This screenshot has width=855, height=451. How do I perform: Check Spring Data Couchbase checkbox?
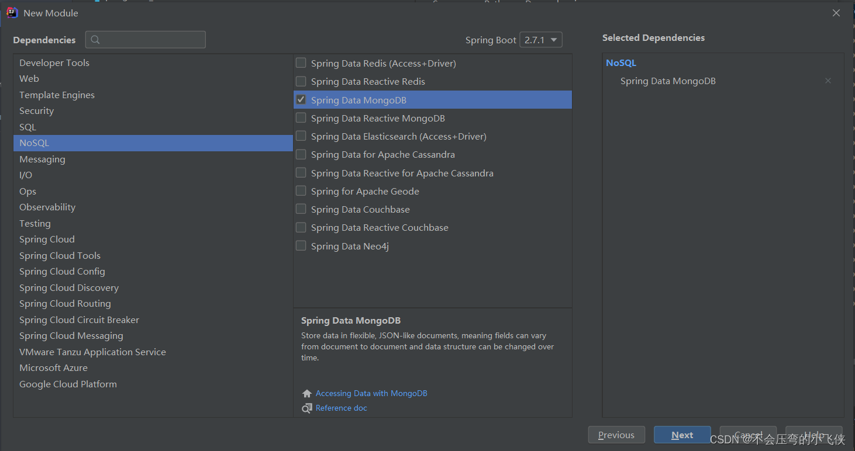coord(301,209)
